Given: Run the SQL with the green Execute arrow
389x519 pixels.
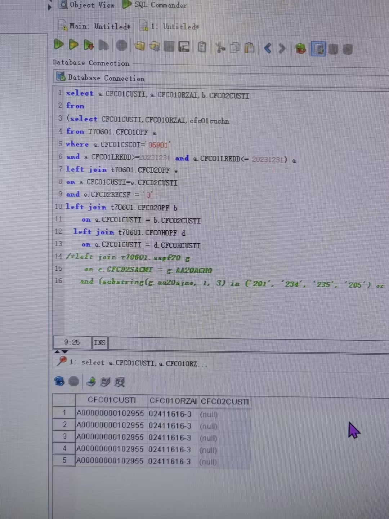Looking at the screenshot, I should tap(59, 45).
